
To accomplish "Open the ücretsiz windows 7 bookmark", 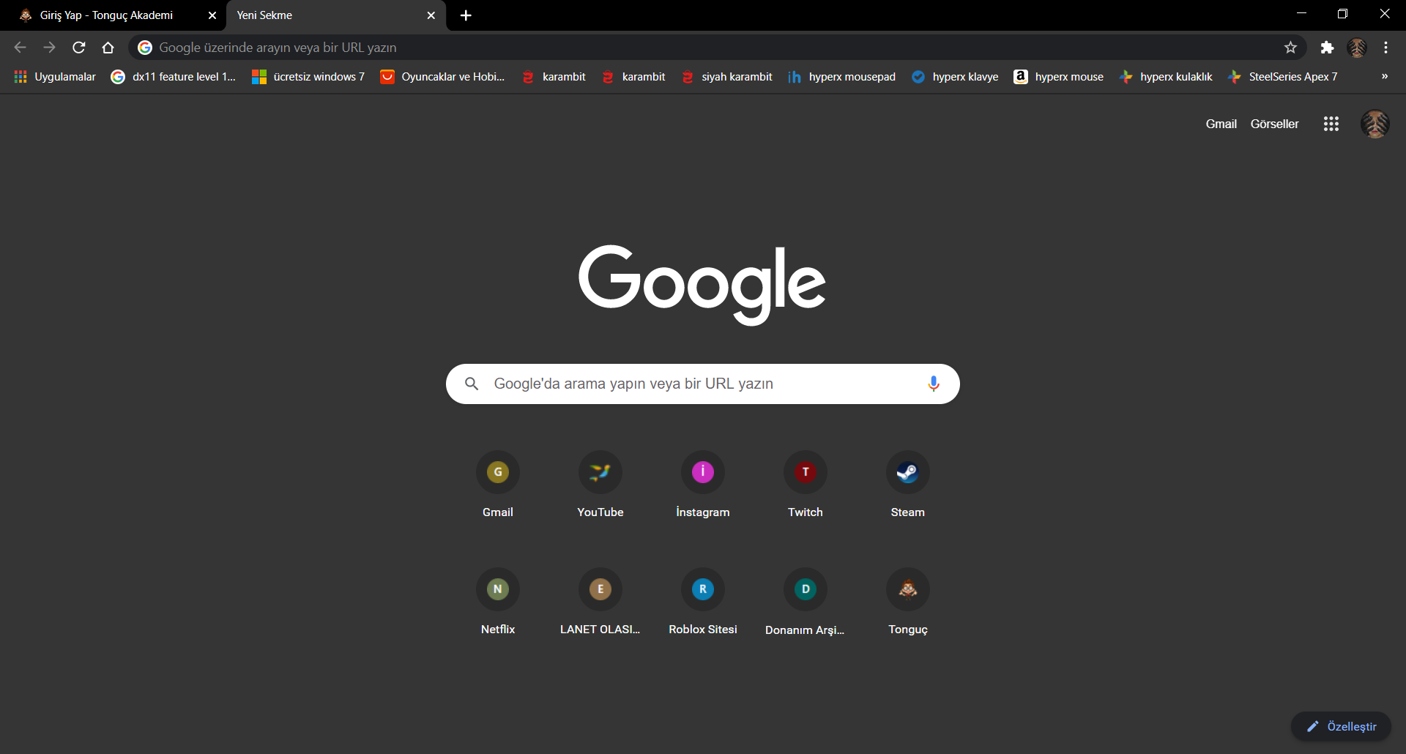I will (308, 77).
